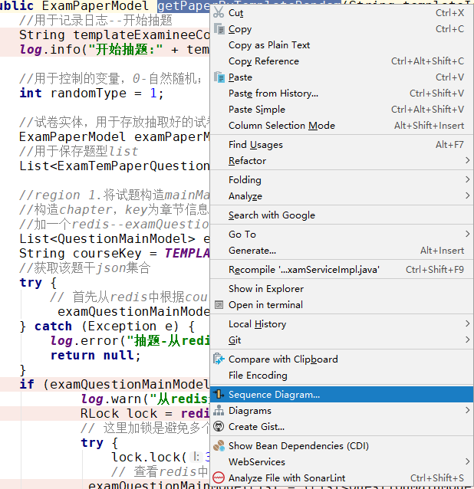Click the 'int' keyword before randomType
This screenshot has width=474, height=489.
31,93
